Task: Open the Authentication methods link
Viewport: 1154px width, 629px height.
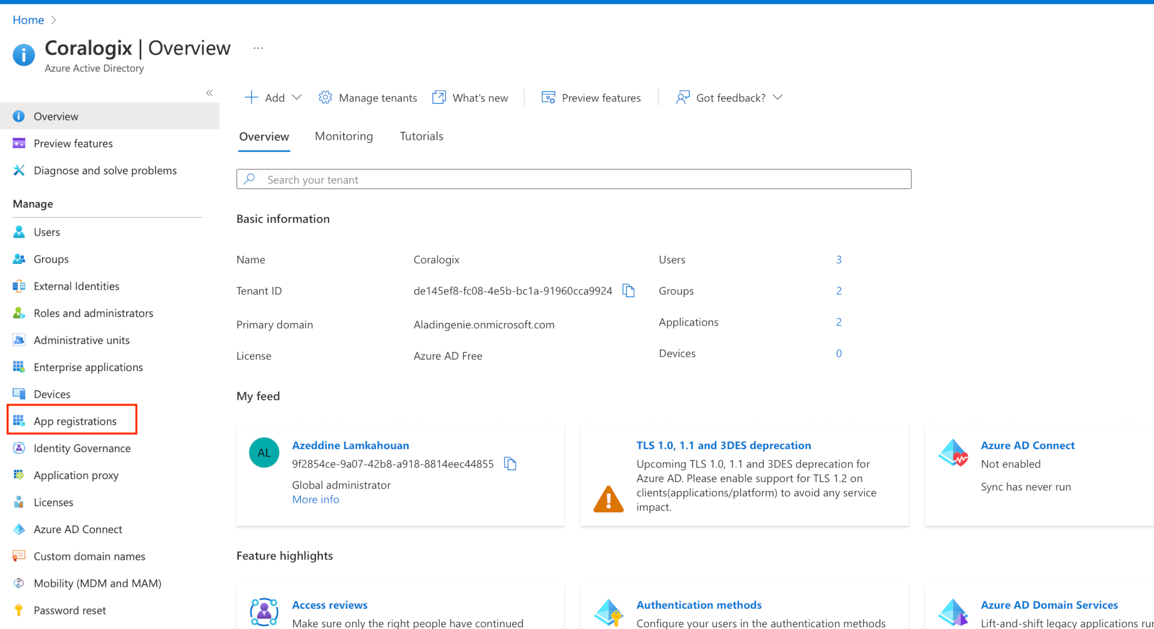Action: (x=699, y=605)
